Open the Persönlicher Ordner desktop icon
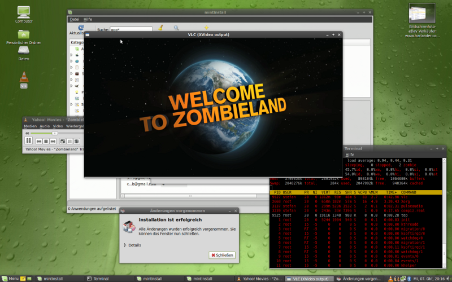 click(x=24, y=37)
